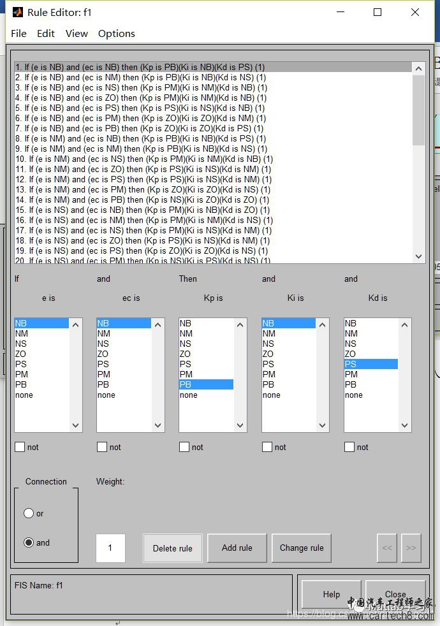The image size is (440, 626).
Task: Select rule 8 in the rule list
Action: [213, 138]
